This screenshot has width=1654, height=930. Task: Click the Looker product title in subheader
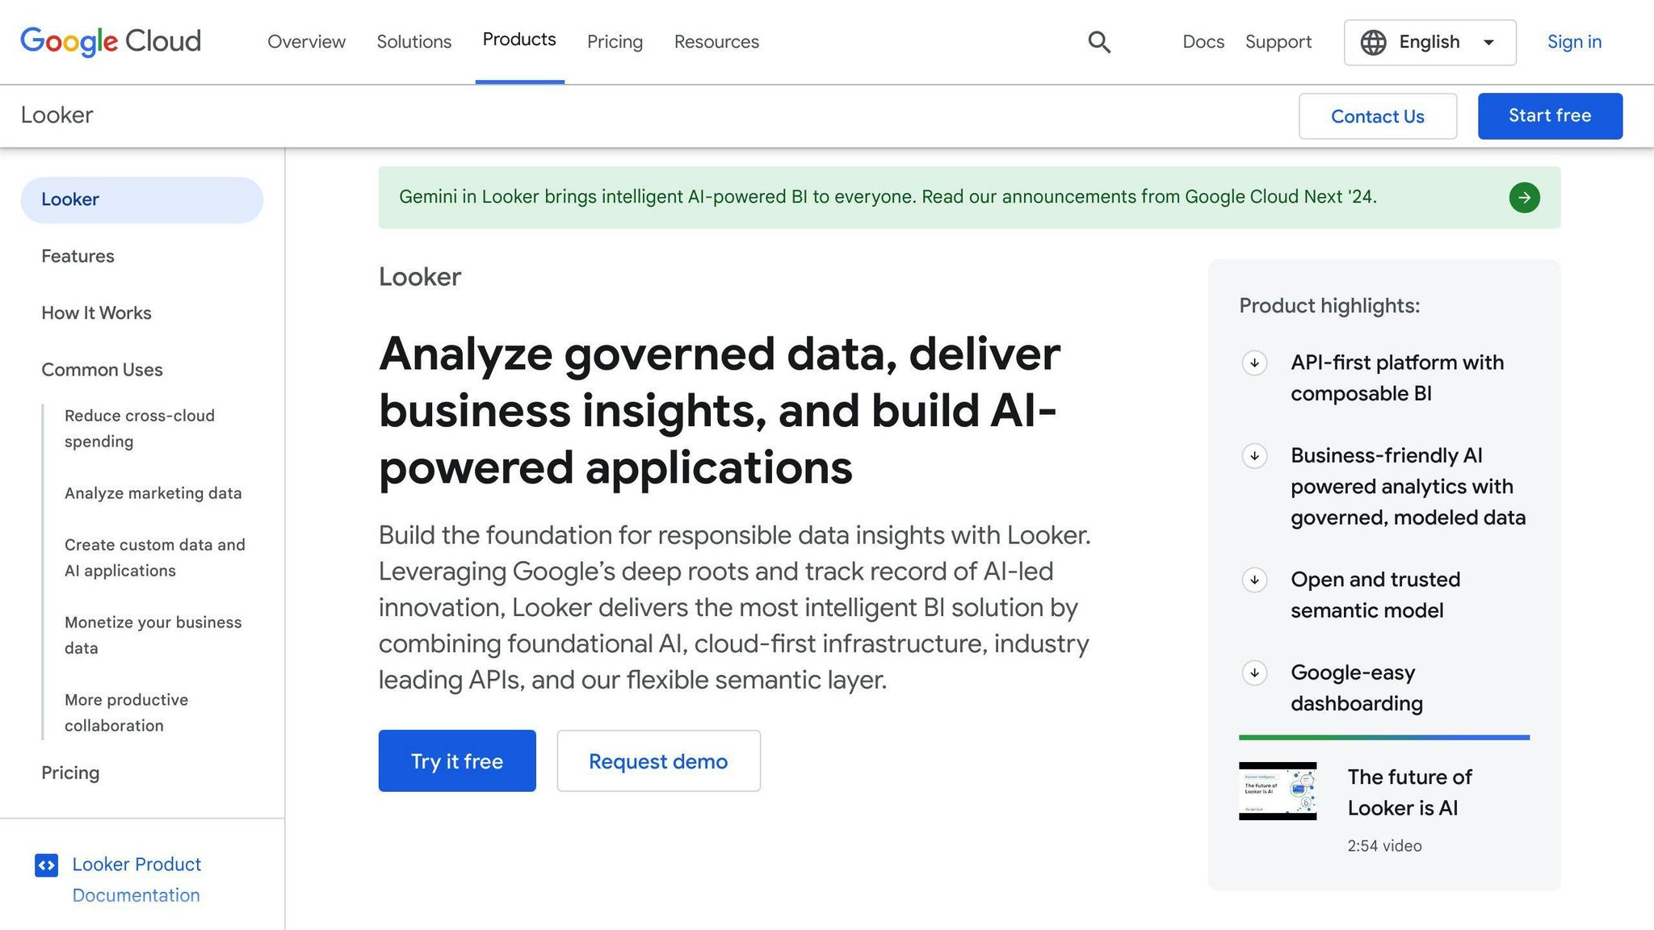click(57, 115)
